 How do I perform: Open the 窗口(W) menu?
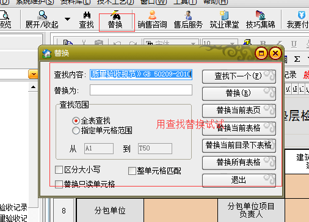coord(154,2)
